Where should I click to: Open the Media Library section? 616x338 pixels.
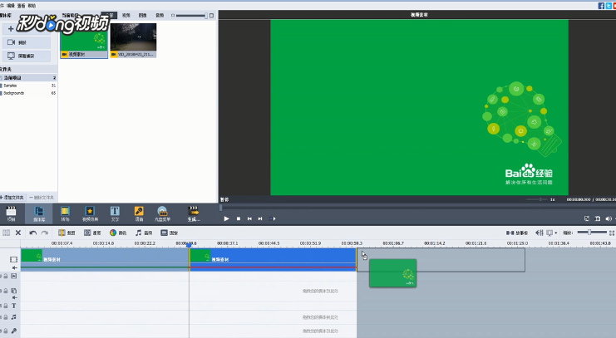pyautogui.click(x=39, y=214)
